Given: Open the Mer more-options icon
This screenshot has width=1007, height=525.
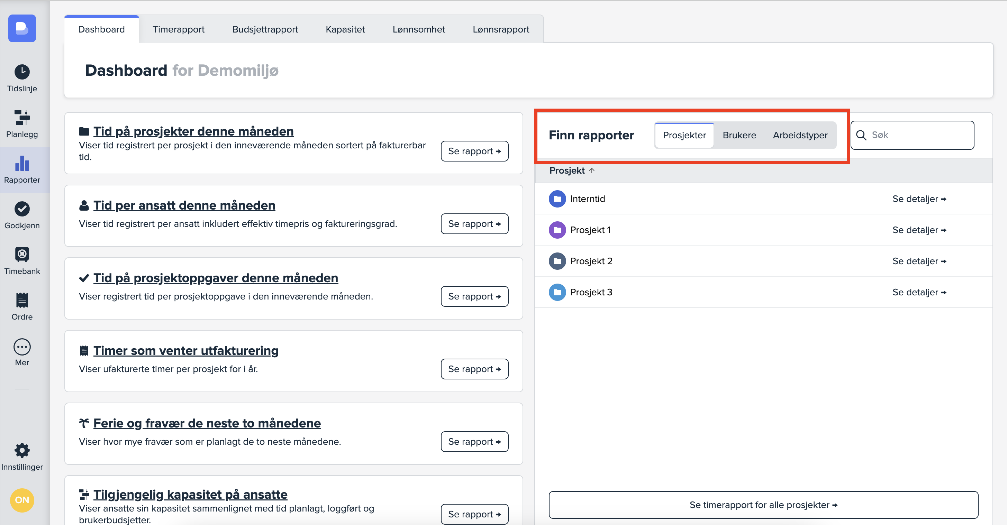Looking at the screenshot, I should 22,347.
